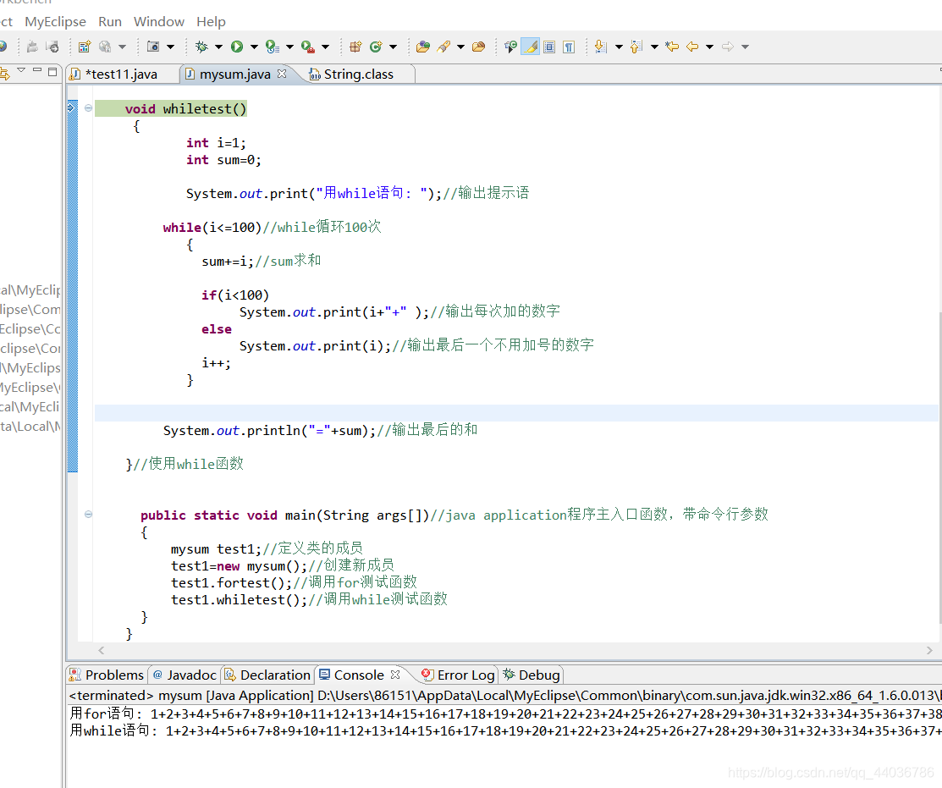Open the dropdown next to Run icon
The image size is (942, 788).
(x=254, y=47)
